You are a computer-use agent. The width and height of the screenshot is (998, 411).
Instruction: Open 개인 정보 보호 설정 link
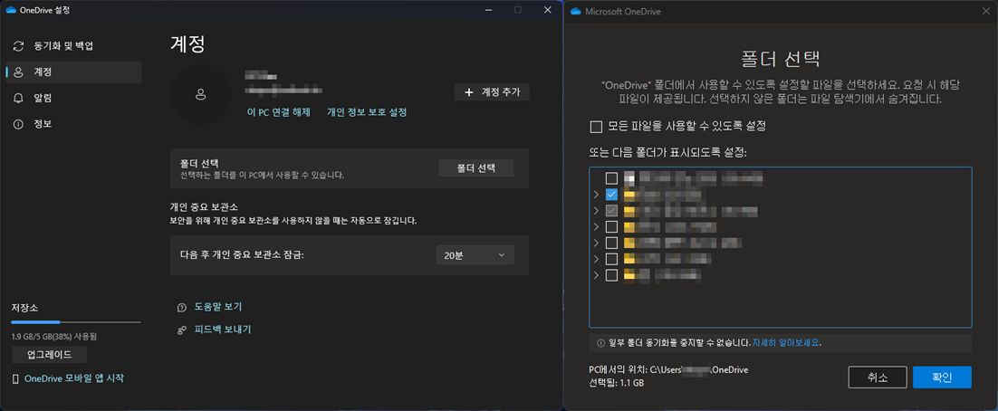367,112
